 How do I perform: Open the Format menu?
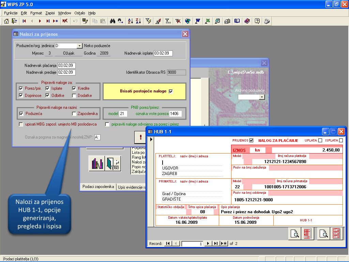36,13
